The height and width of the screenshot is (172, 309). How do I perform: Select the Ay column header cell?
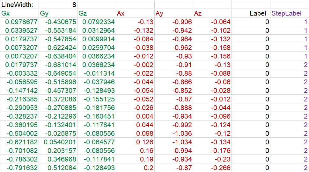pyautogui.click(x=174, y=13)
